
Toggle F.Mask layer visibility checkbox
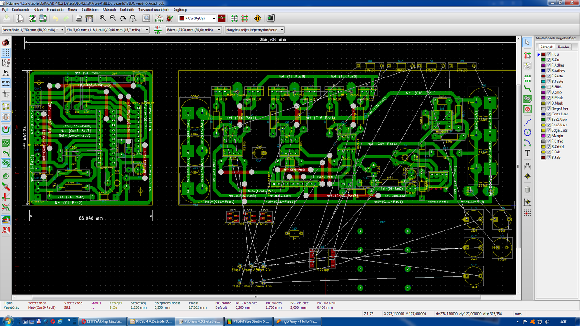(x=549, y=98)
